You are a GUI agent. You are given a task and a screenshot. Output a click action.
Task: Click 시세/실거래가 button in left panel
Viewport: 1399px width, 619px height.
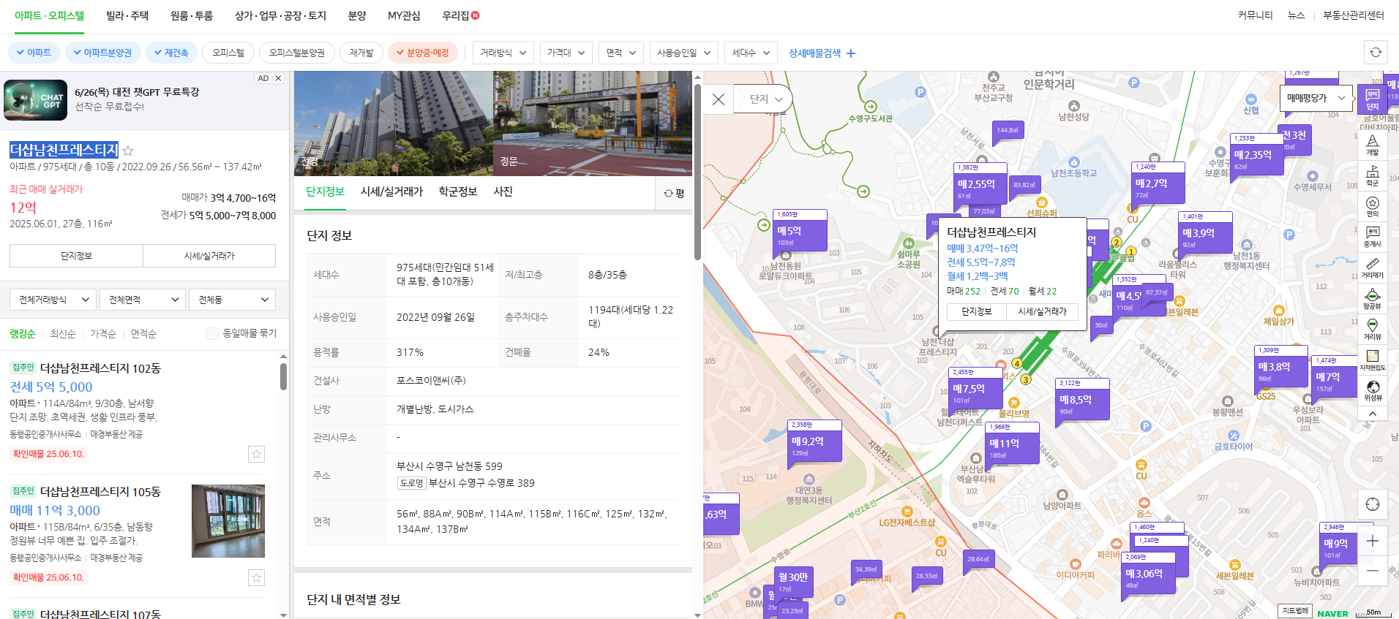click(209, 256)
